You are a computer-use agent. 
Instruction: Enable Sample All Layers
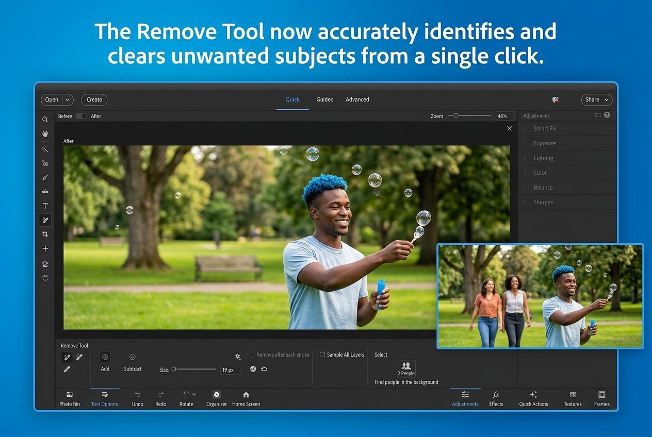322,355
